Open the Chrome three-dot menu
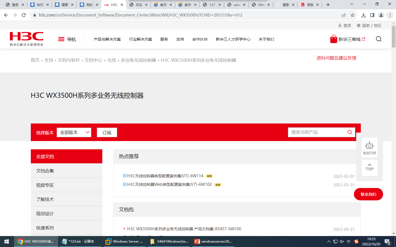The image size is (396, 247). [x=390, y=15]
